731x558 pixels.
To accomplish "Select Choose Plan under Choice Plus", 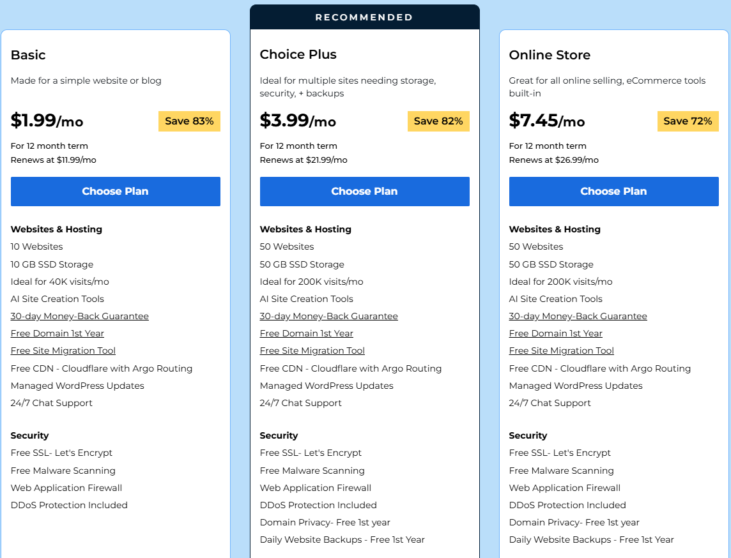I will tap(364, 192).
